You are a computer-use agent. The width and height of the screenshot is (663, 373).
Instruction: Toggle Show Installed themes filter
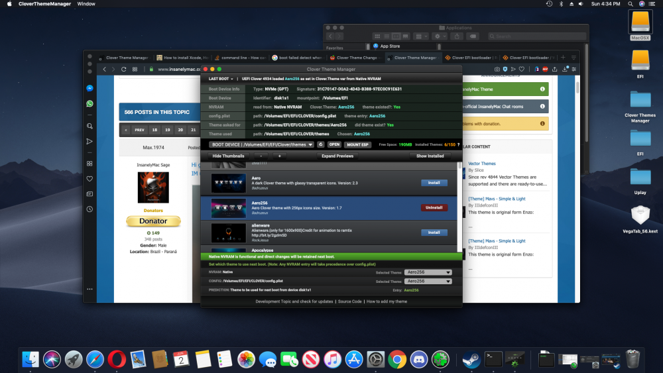tap(430, 156)
